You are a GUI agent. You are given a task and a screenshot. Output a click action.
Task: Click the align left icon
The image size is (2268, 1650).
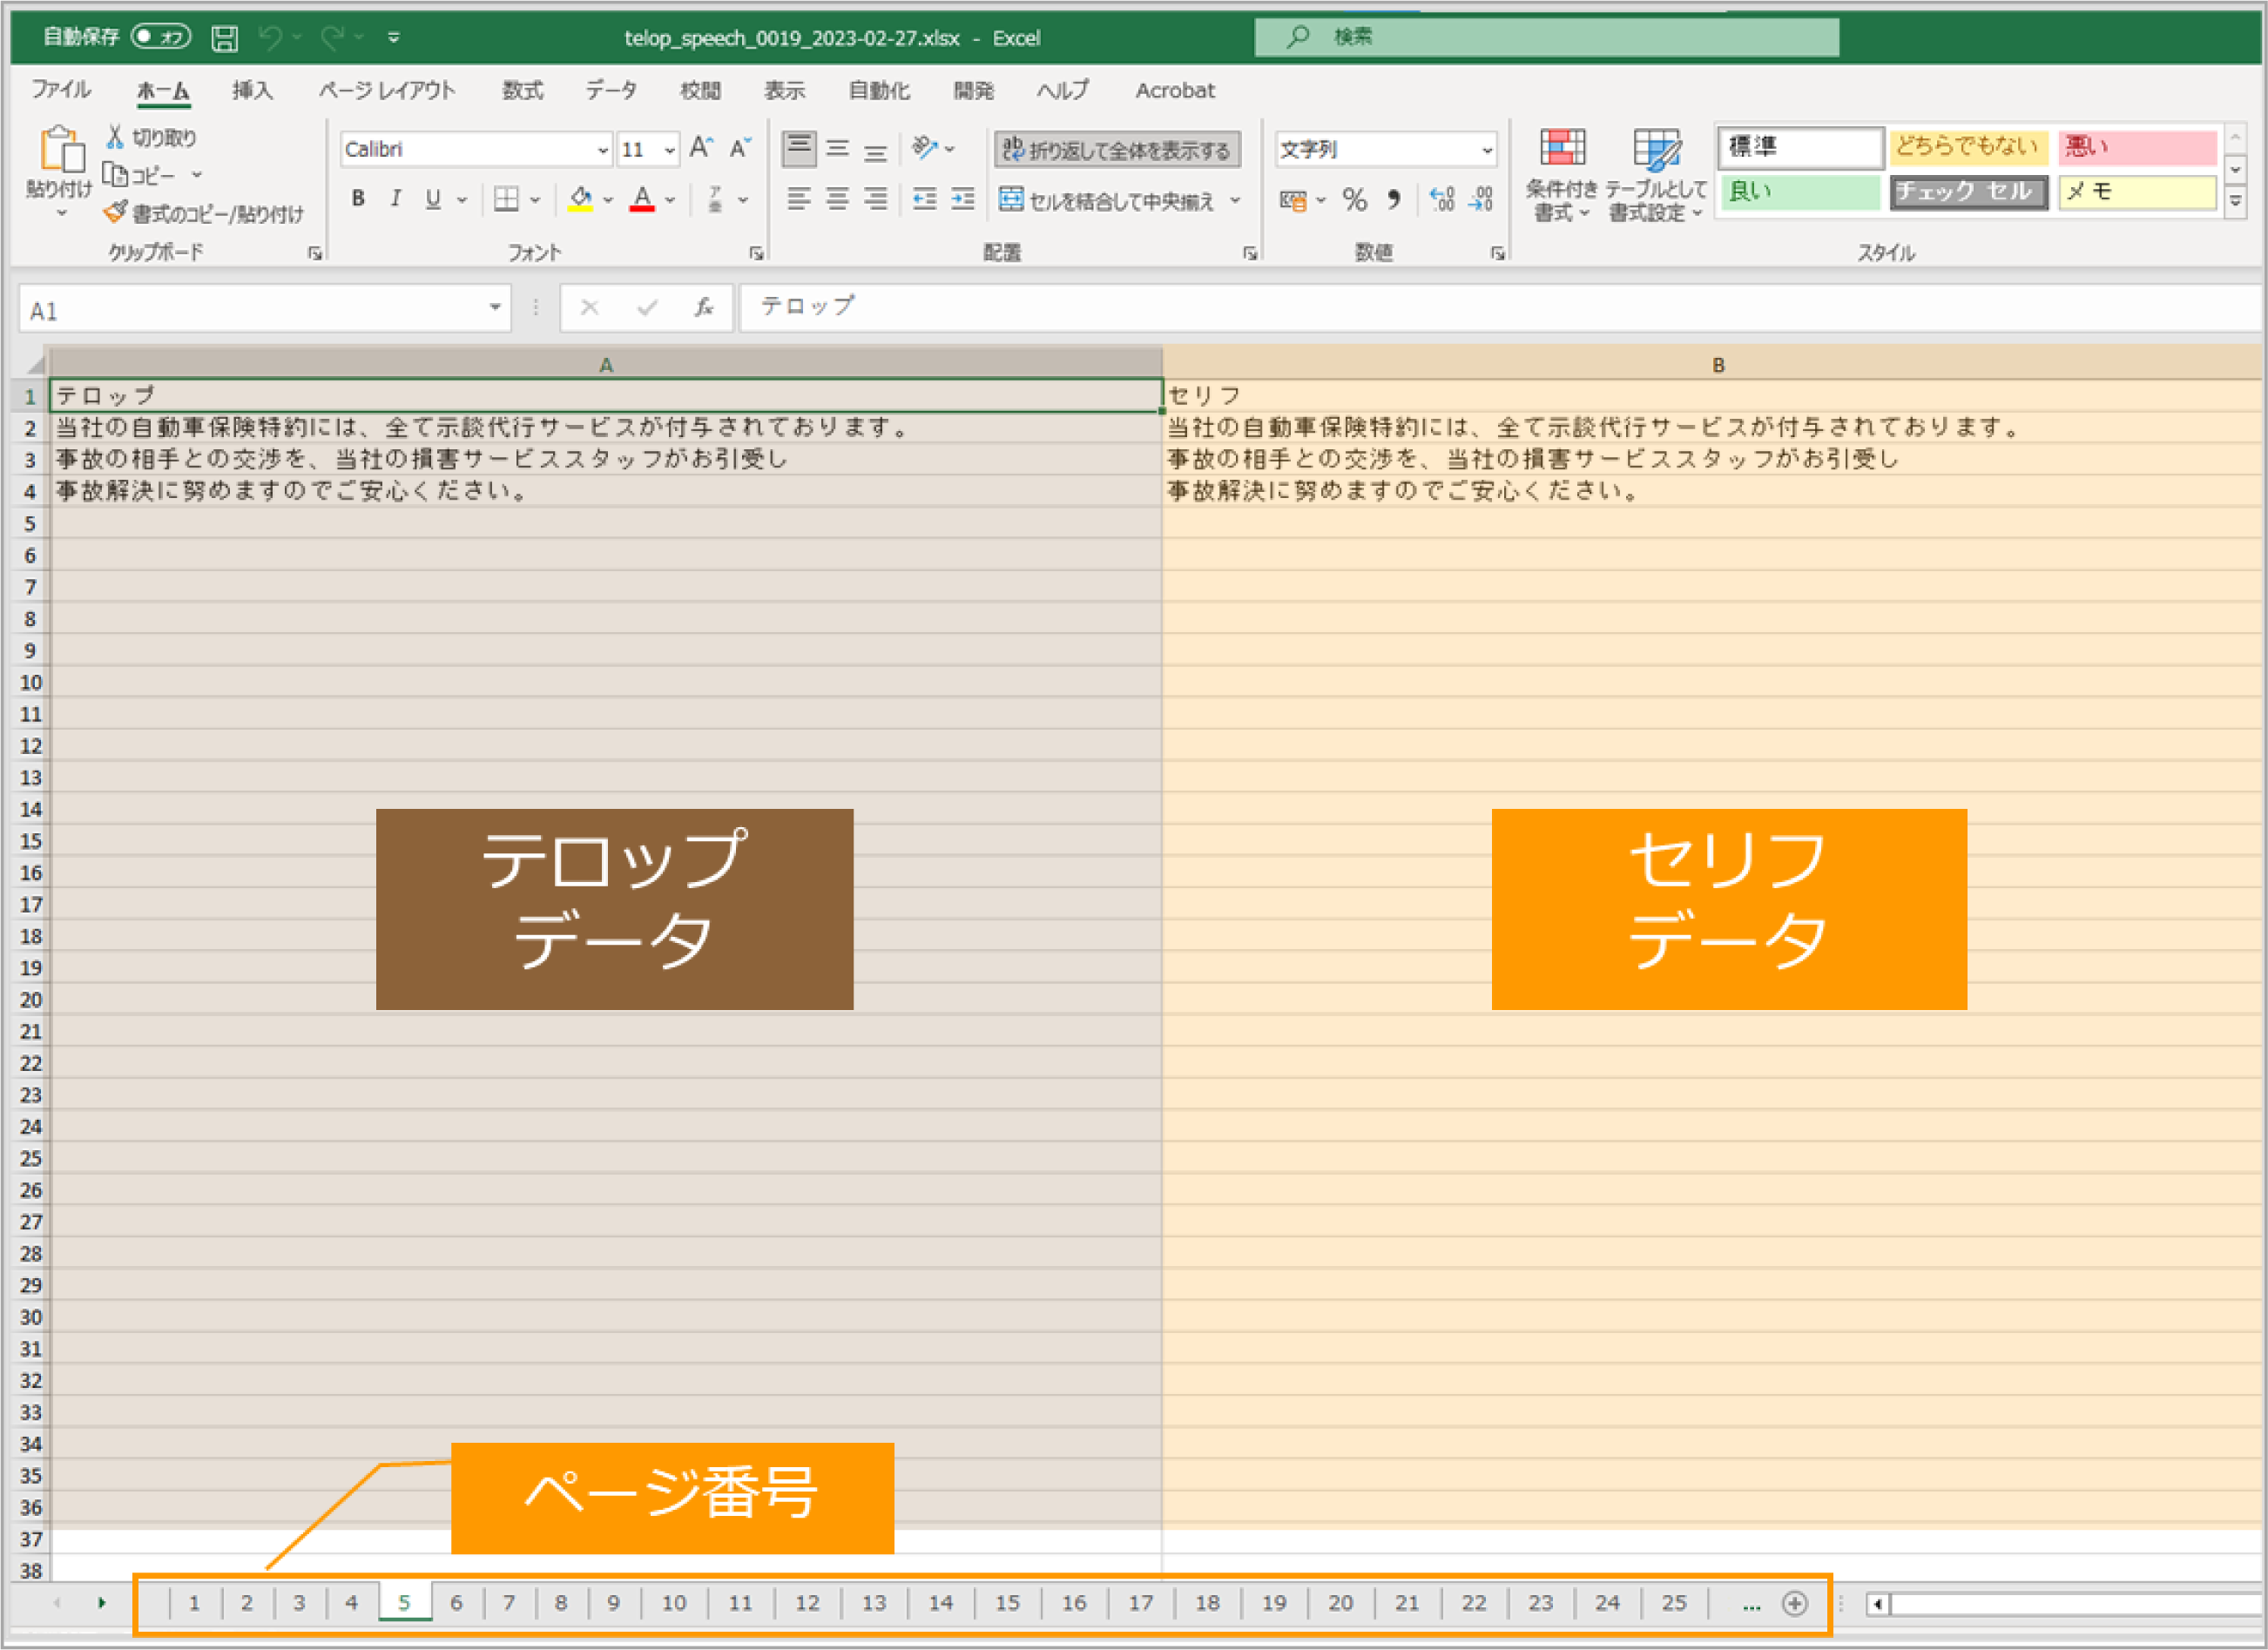coord(798,200)
